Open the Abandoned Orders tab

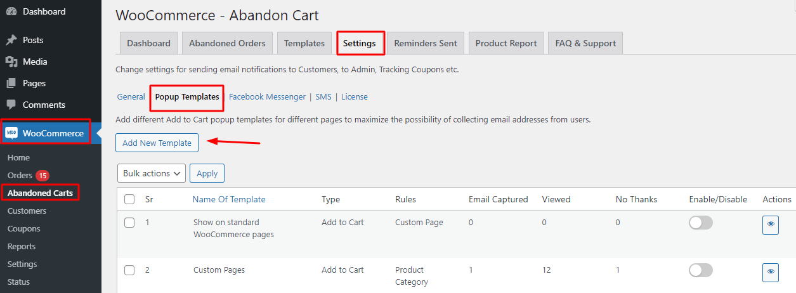coord(227,43)
